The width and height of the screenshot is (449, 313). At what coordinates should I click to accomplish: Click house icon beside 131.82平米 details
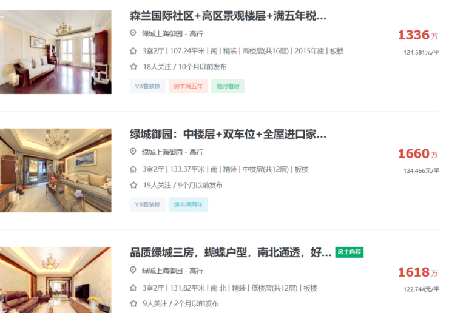(x=133, y=288)
